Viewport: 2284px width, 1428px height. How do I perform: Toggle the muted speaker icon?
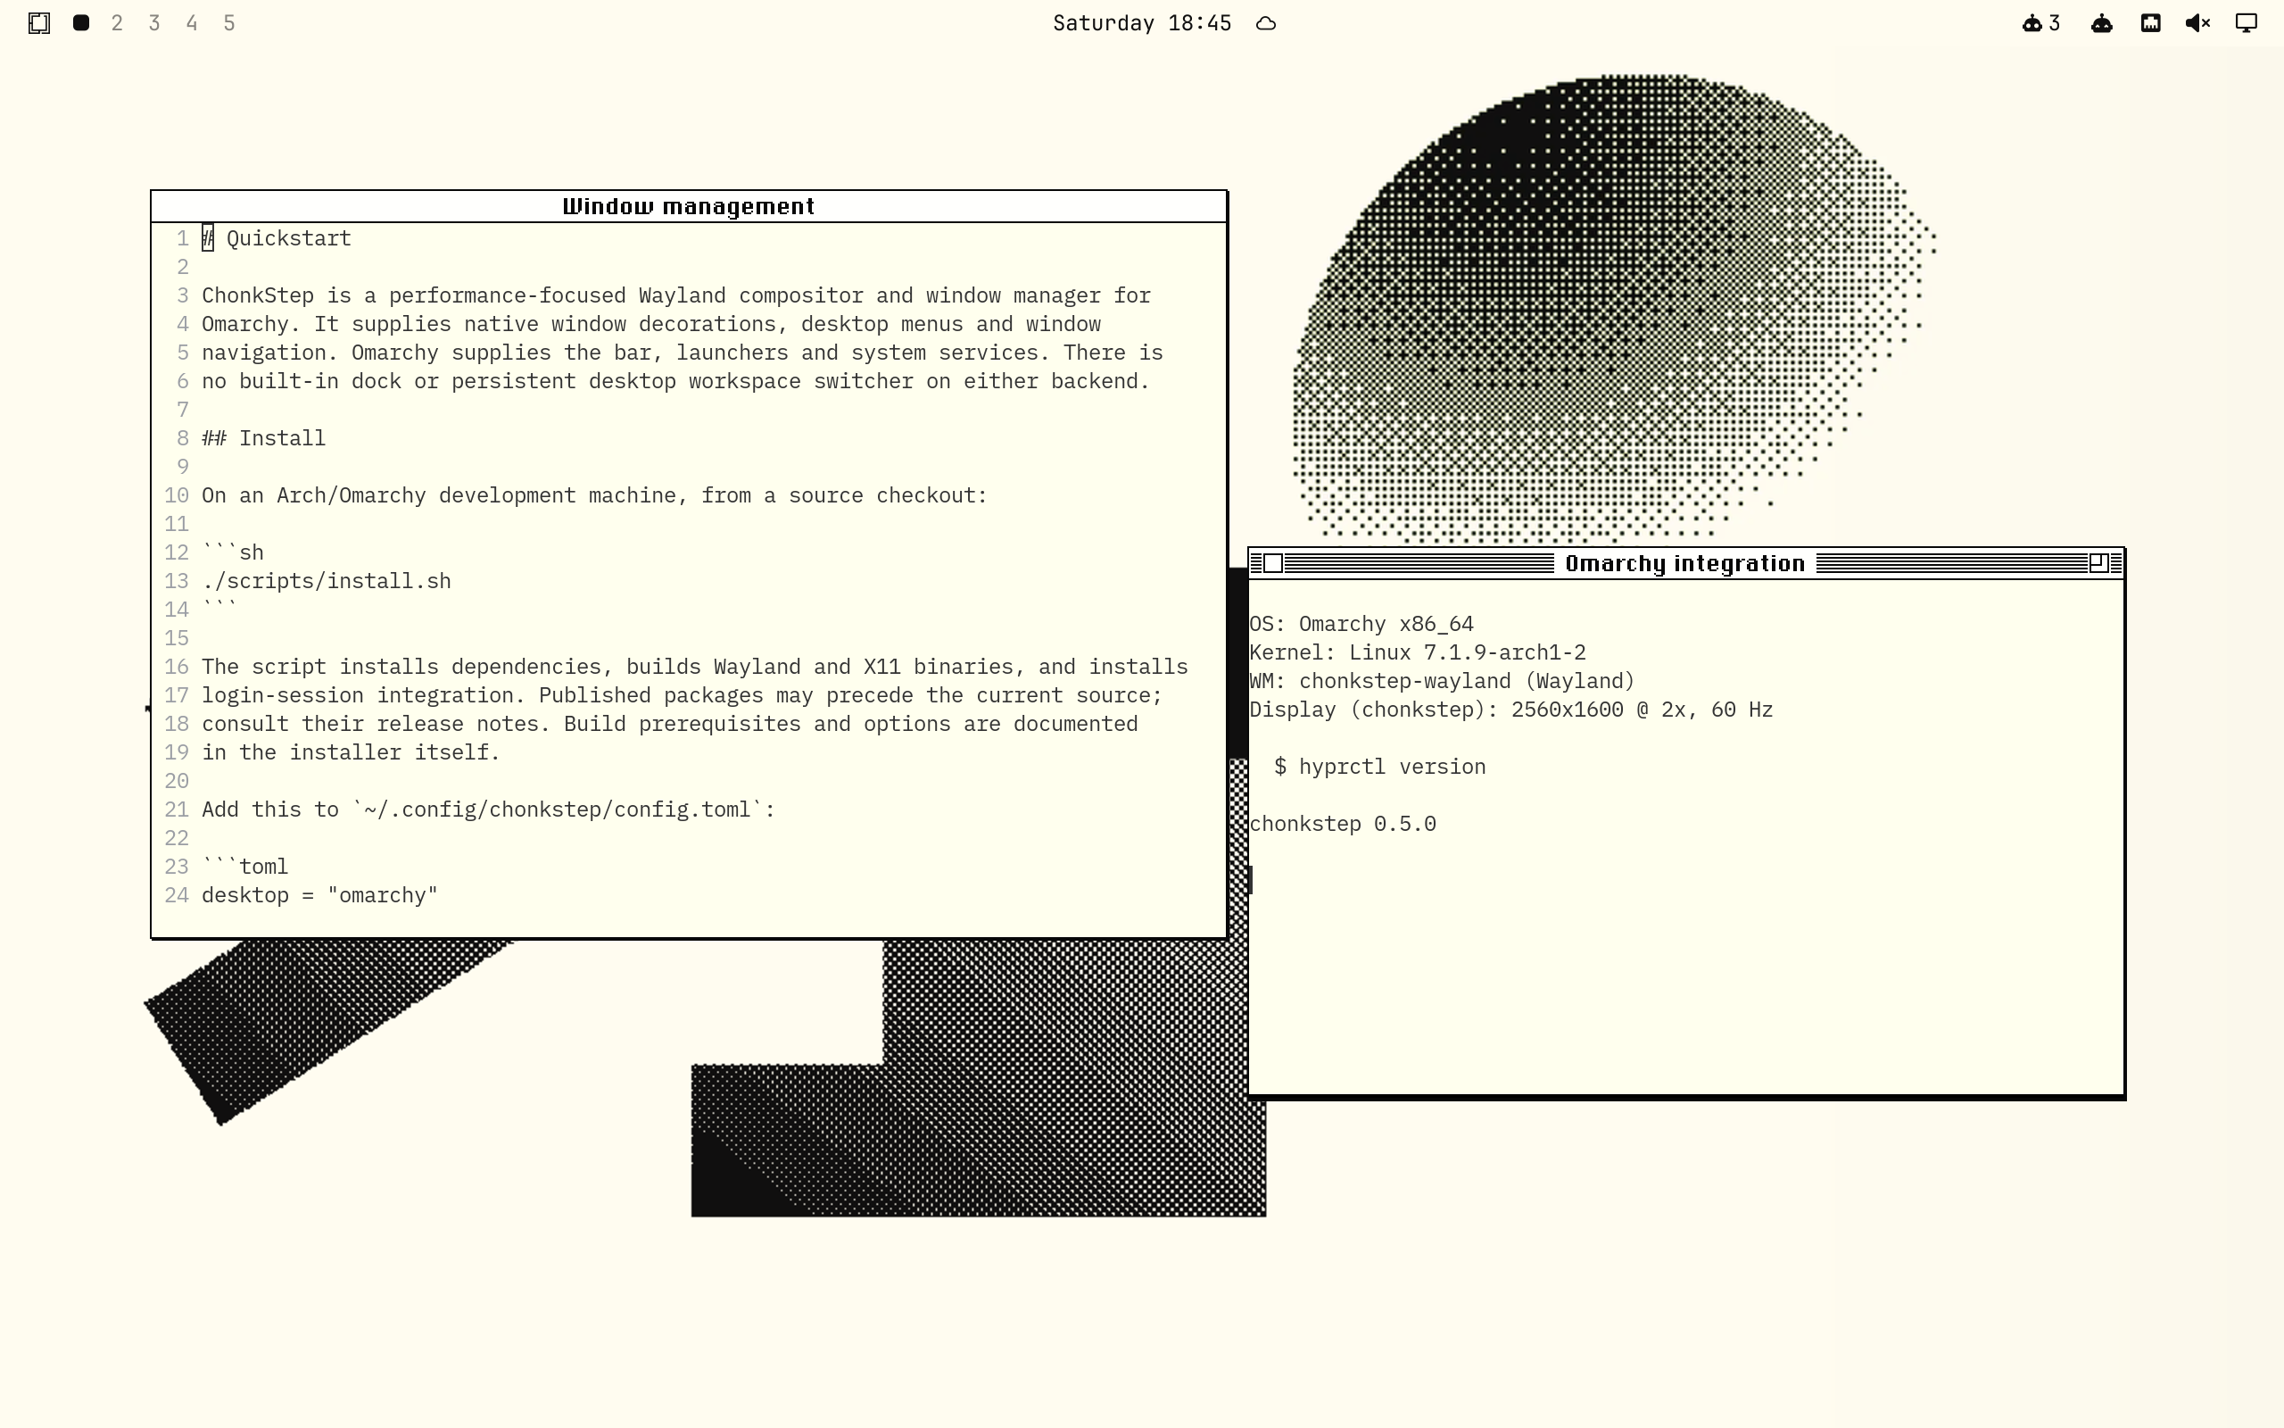(2198, 23)
